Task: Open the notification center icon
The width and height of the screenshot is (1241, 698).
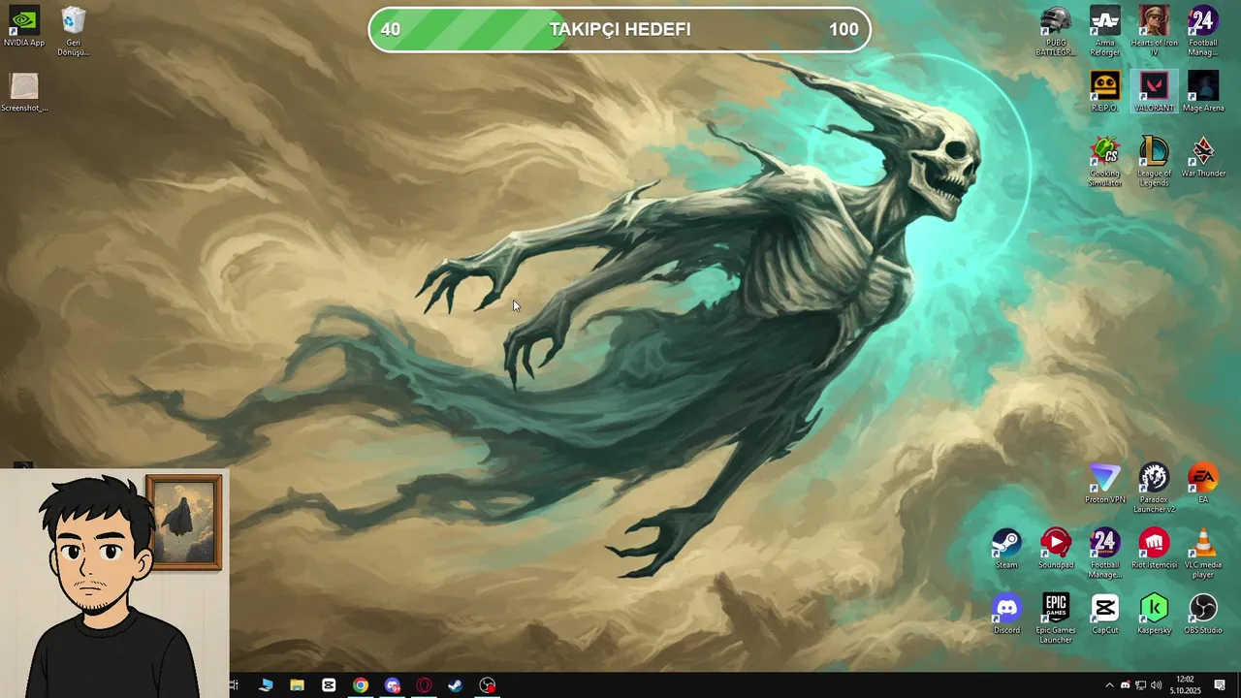Action: coord(1220,685)
